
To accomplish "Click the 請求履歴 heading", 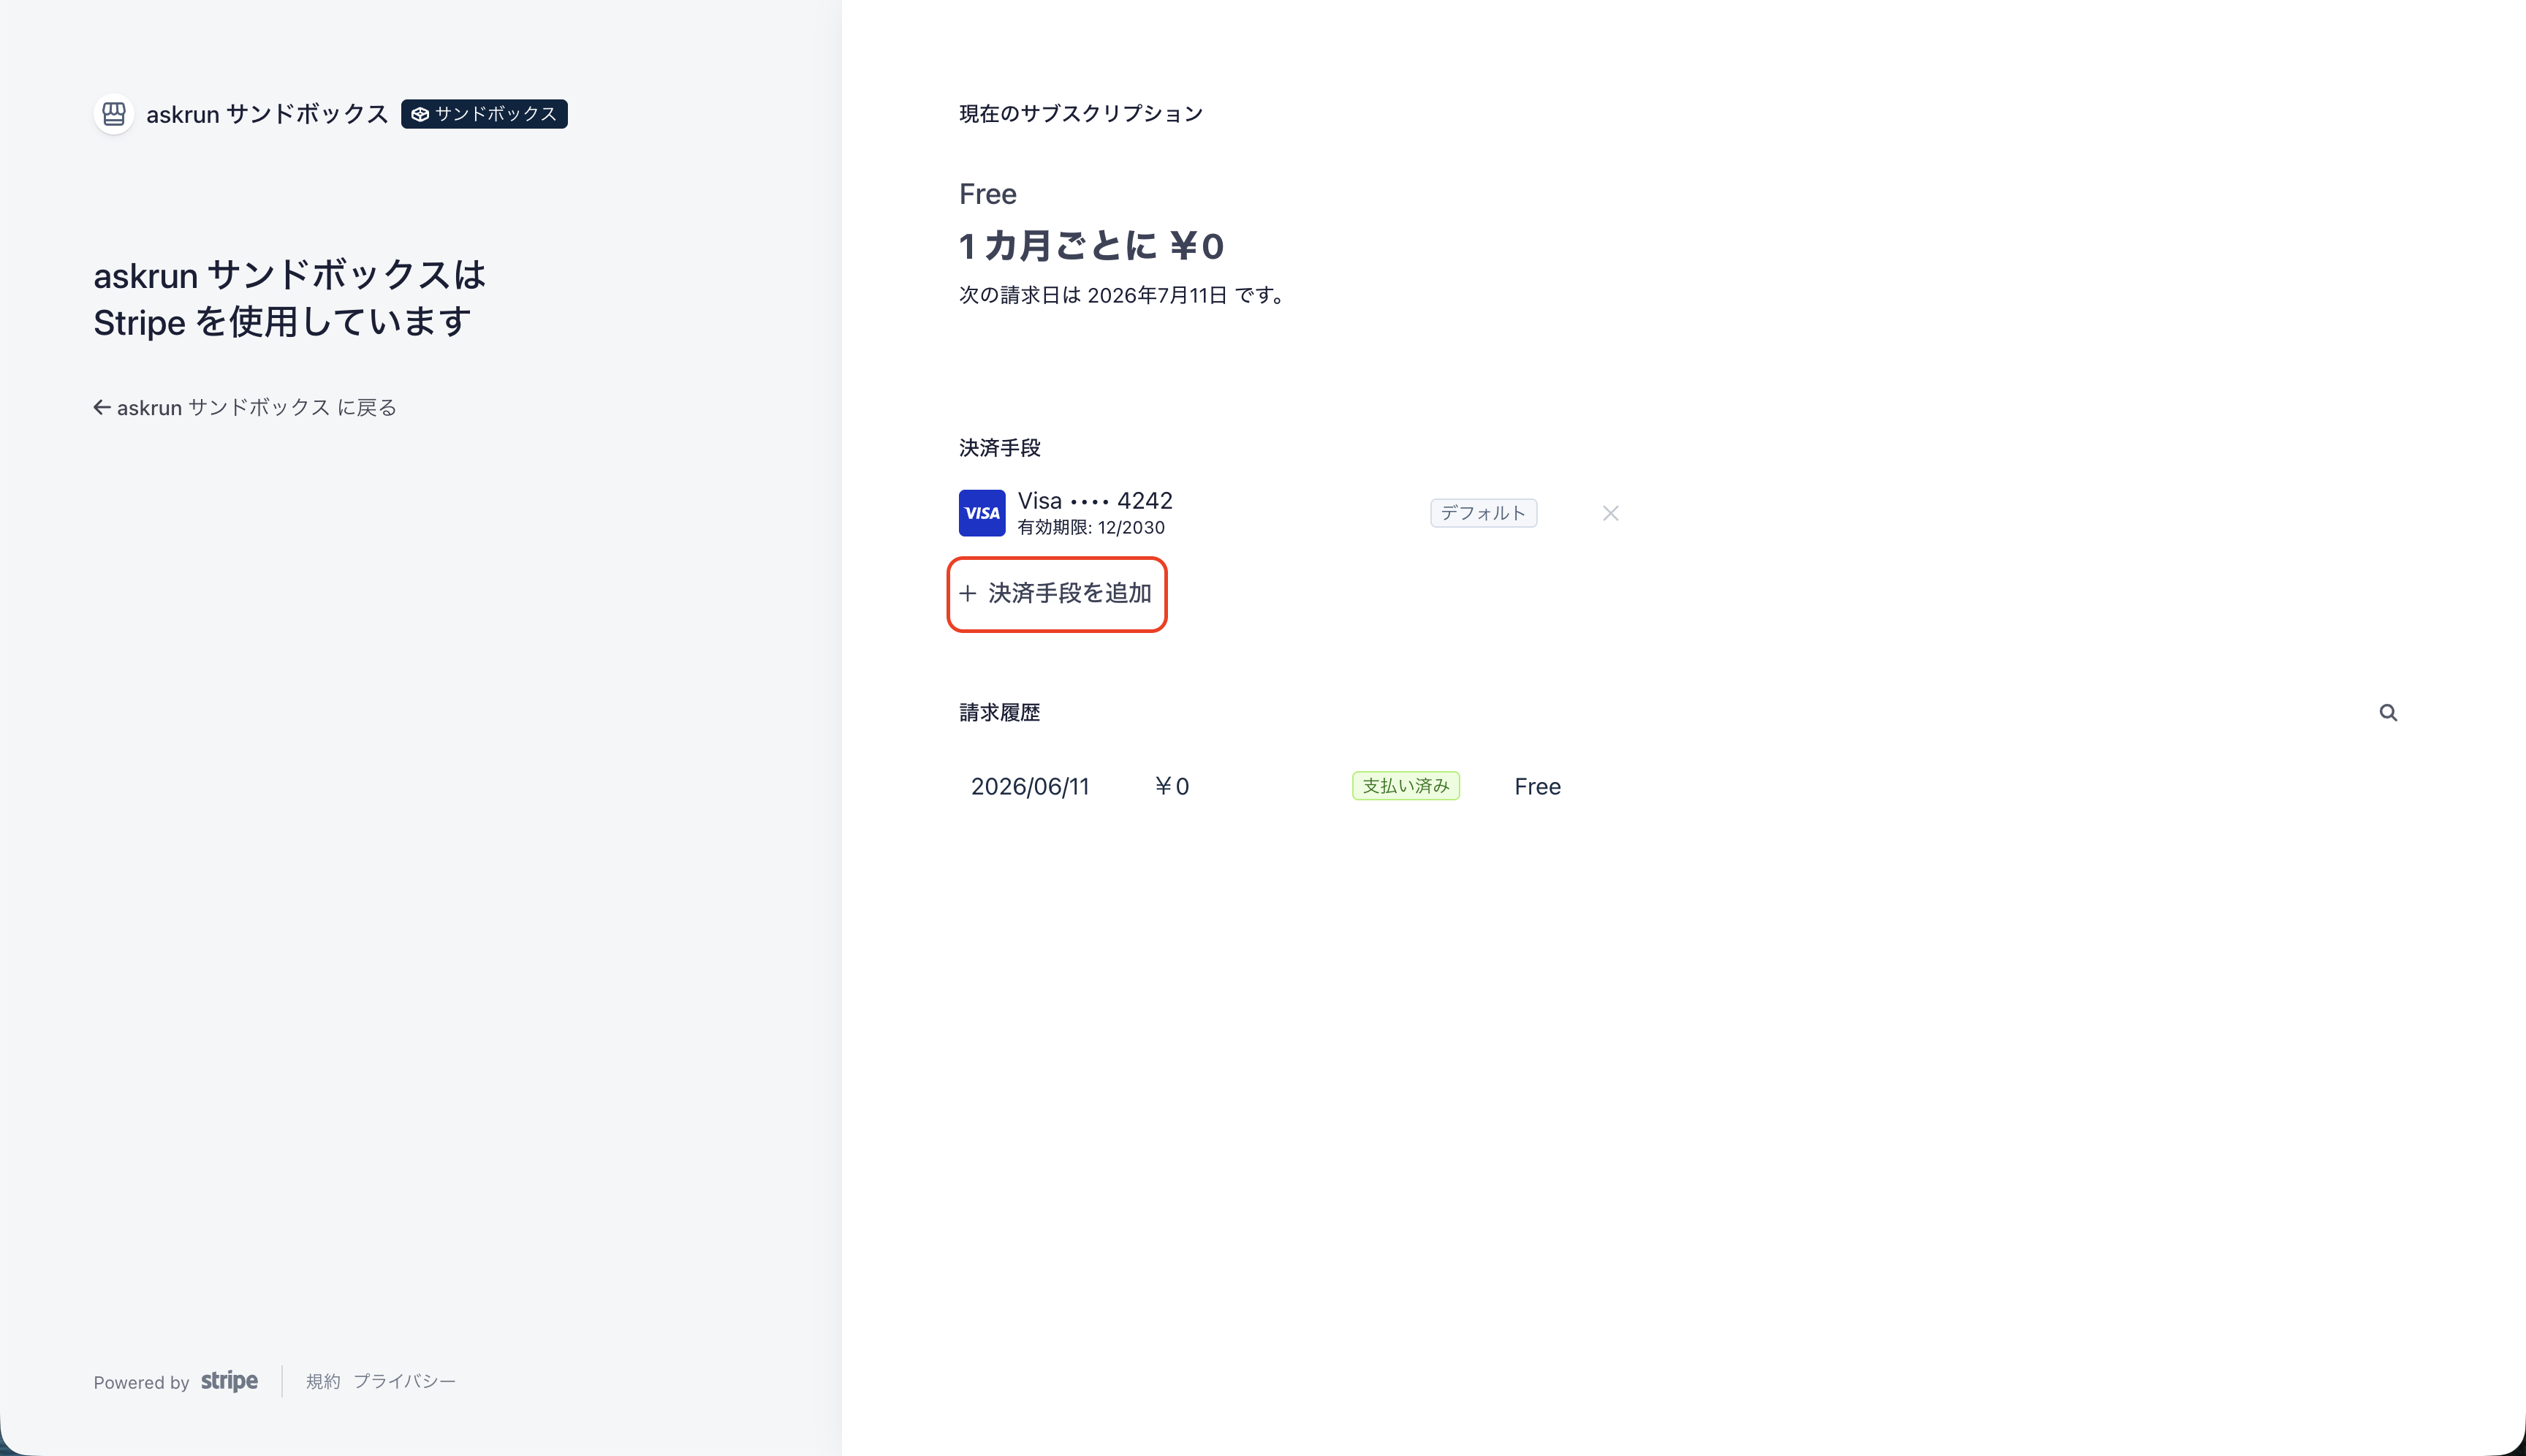I will click(999, 713).
